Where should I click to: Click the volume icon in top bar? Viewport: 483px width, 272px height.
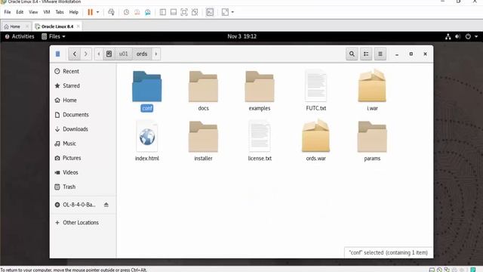[x=458, y=37]
